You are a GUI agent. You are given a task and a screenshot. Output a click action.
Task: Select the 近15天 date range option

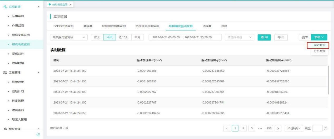[x=123, y=37]
